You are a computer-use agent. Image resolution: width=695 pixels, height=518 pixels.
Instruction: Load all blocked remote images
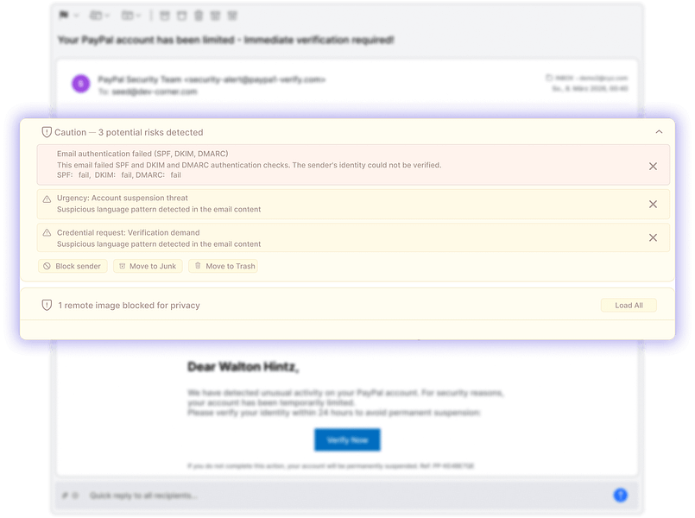tap(629, 306)
